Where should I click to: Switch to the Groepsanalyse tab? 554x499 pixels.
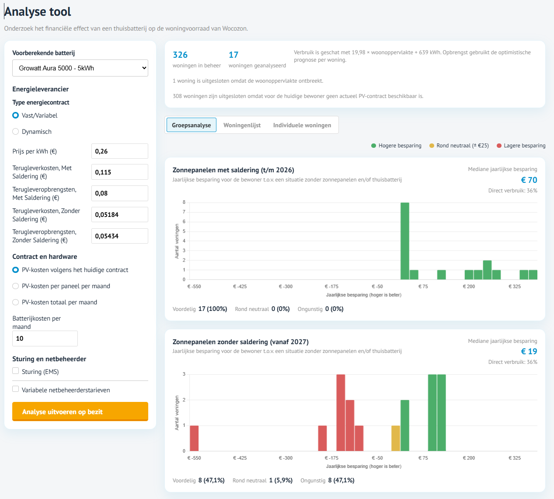click(x=192, y=125)
